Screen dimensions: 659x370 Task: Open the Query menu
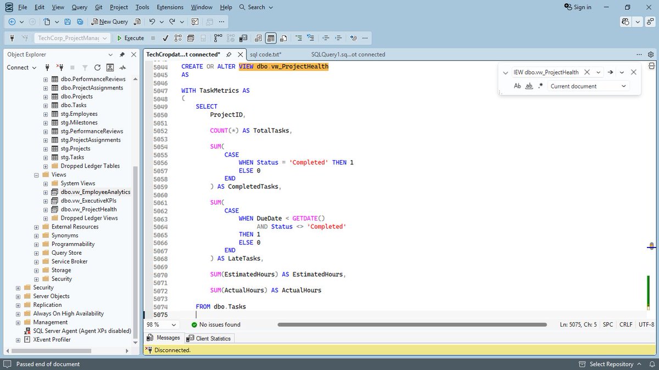click(79, 7)
